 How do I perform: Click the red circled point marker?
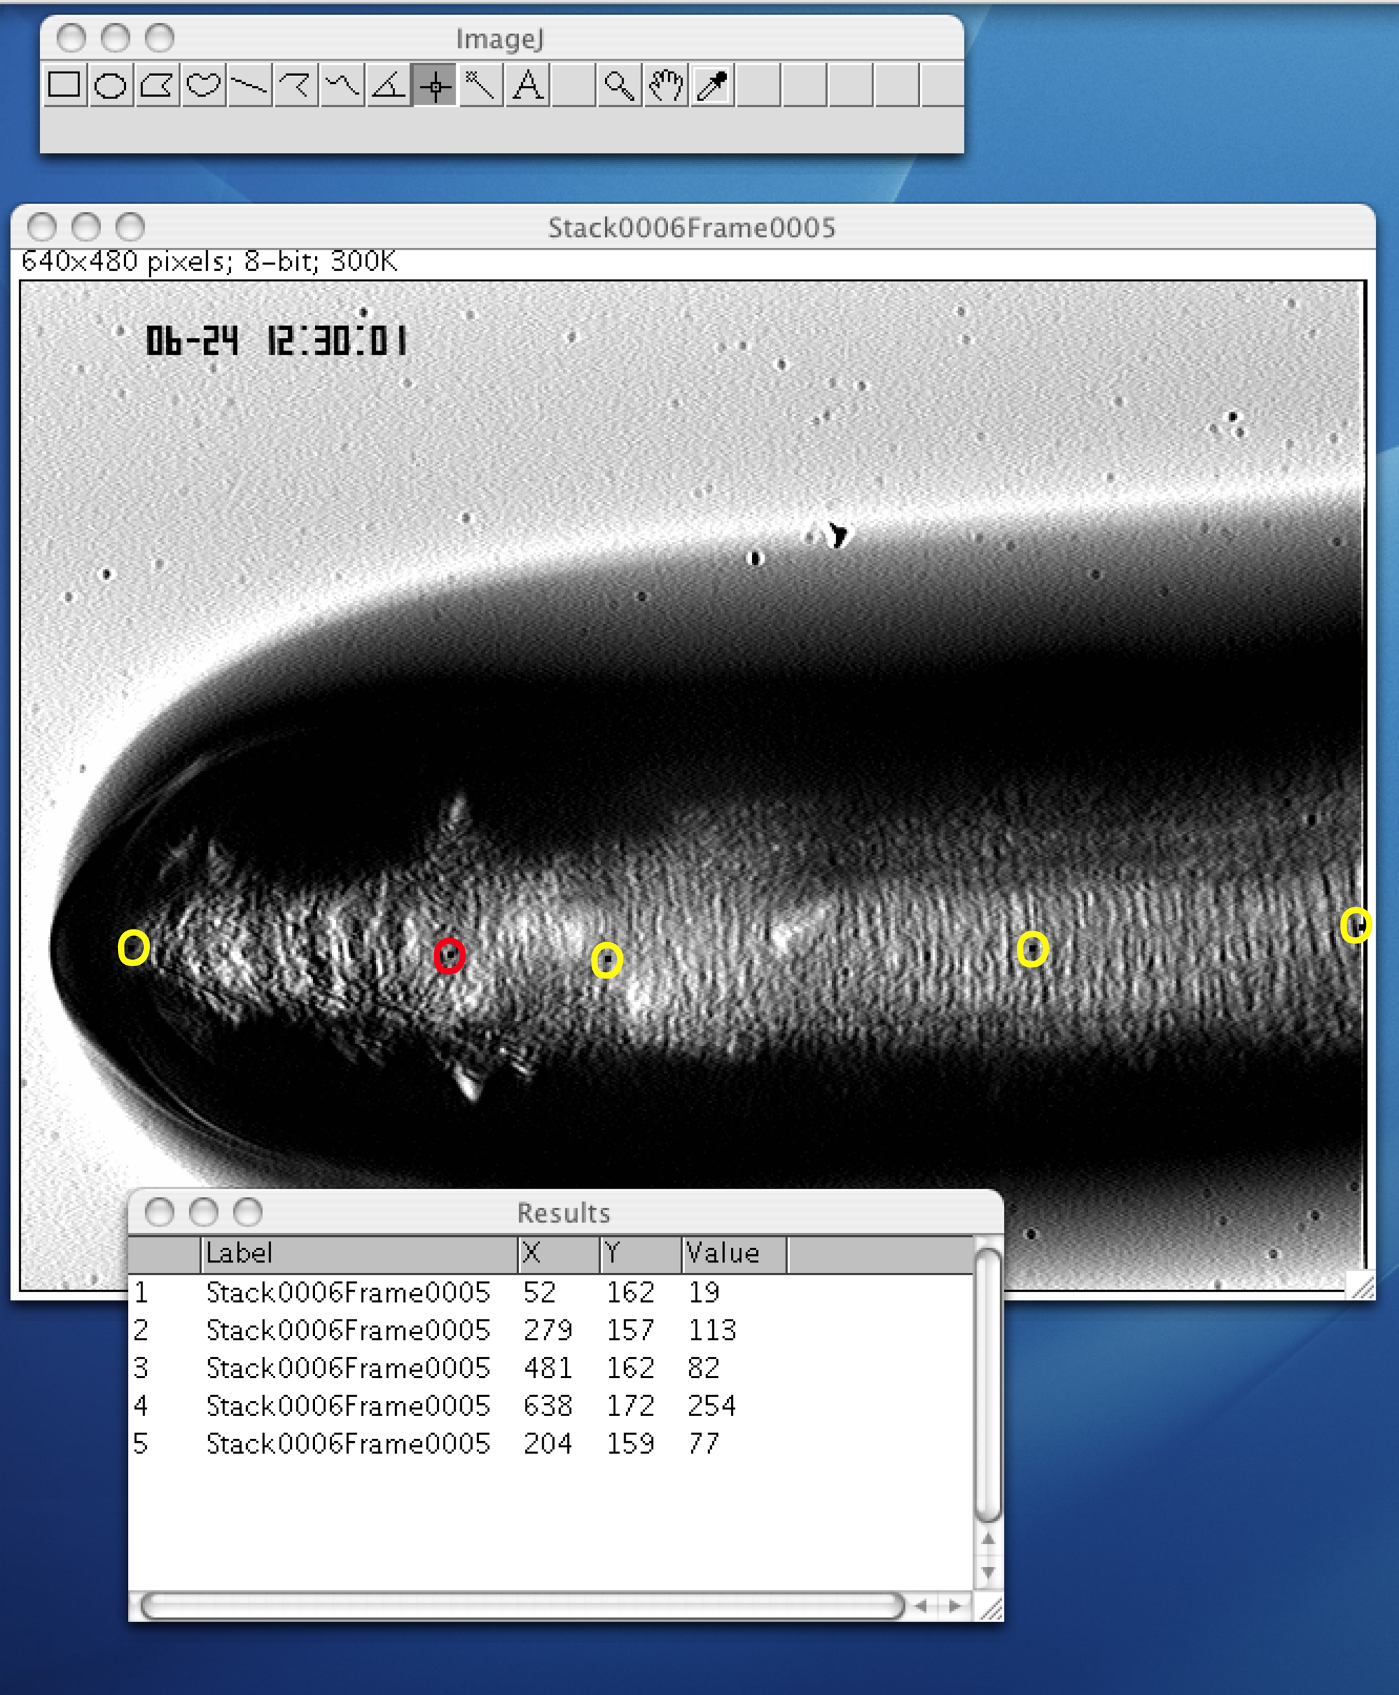pos(449,956)
